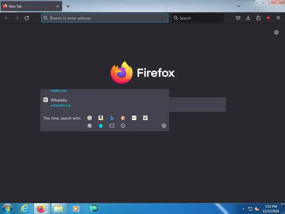Click the muted volume tray icon
Image resolution: width=285 pixels, height=214 pixels.
[x=257, y=209]
